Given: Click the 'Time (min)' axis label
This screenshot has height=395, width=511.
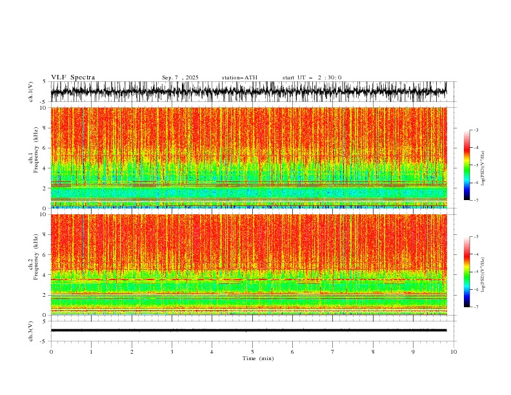Looking at the screenshot, I should pos(258,358).
